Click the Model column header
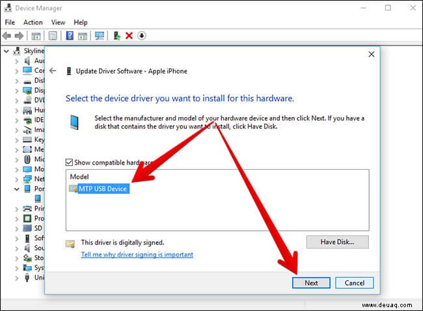 [79, 177]
